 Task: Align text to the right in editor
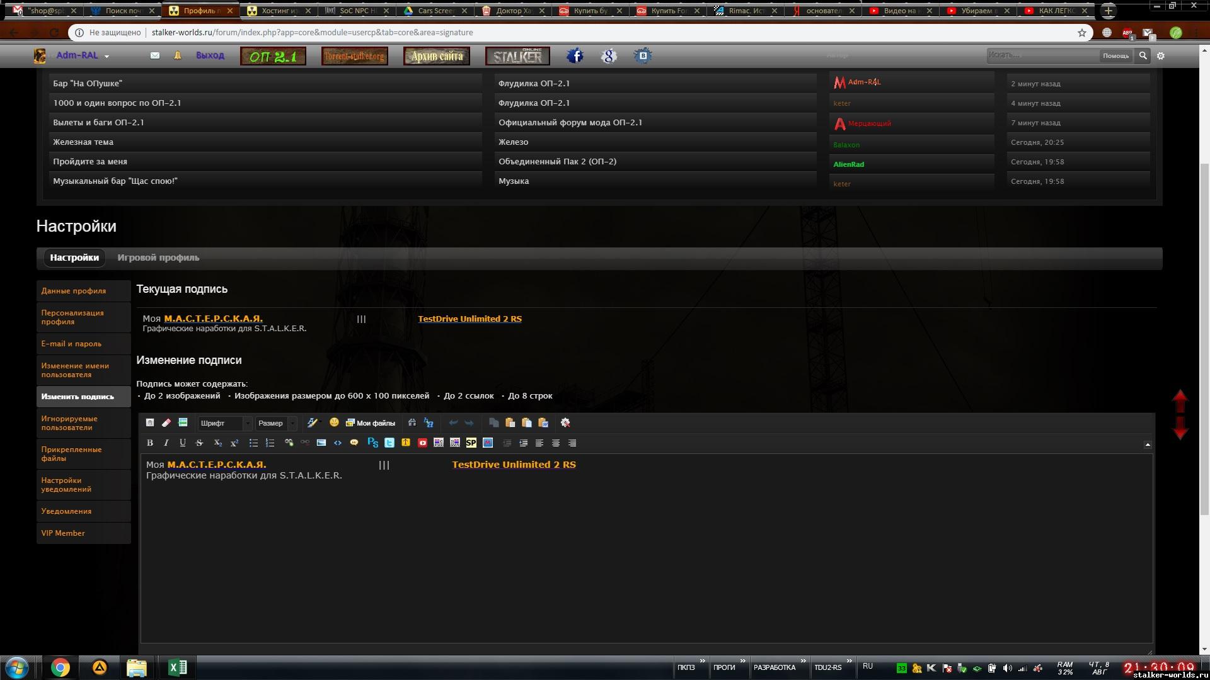pyautogui.click(x=572, y=443)
